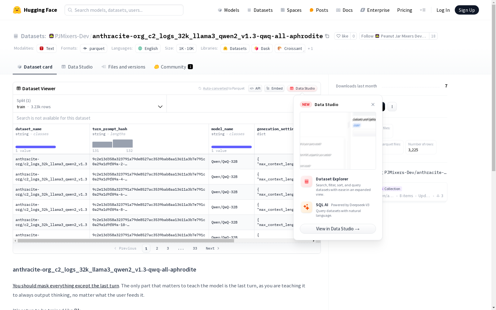496x310 pixels.
Task: Expand the +1 more libraries
Action: pos(310,48)
